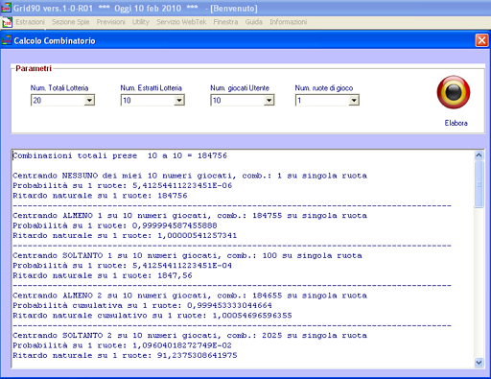Click the 'Num. ruote di gioco' label
The image size is (491, 379).
324,88
